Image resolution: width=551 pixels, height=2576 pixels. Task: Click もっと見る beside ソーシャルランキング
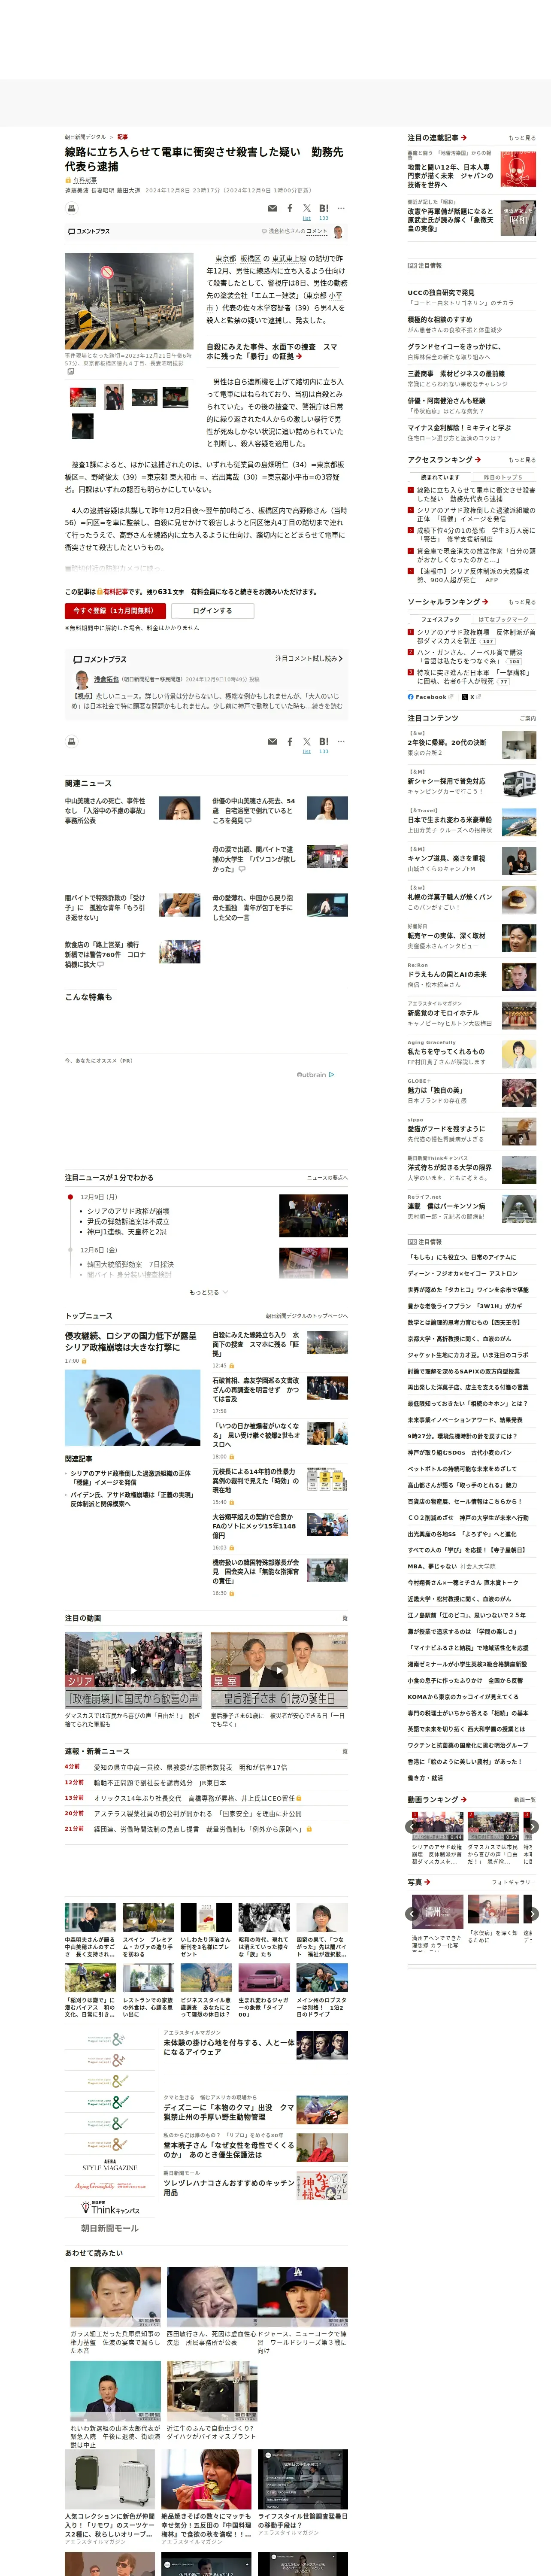click(x=522, y=602)
